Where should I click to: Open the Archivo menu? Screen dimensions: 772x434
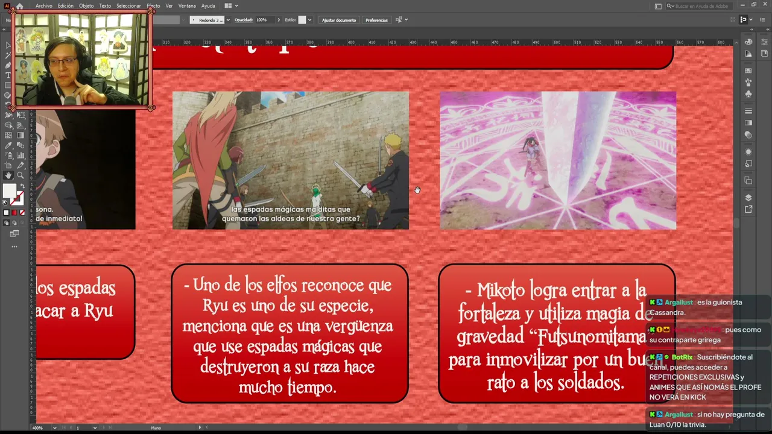click(x=44, y=5)
